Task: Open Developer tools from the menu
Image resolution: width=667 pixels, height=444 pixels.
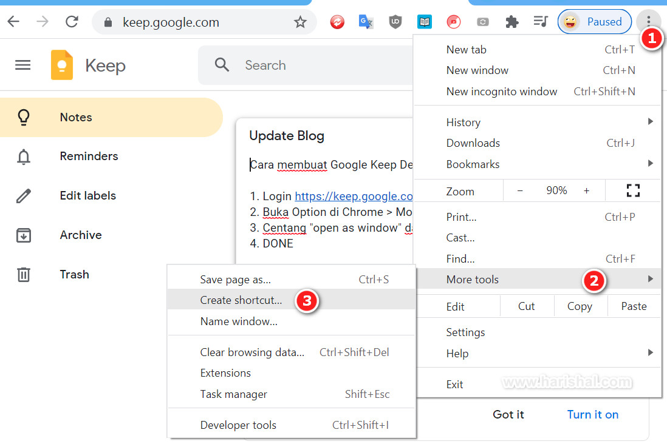Action: click(237, 425)
